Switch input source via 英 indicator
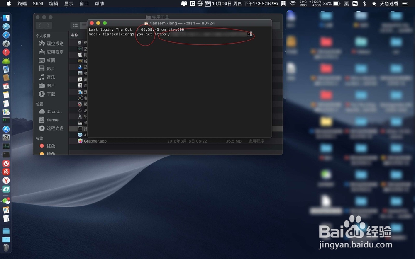The height and width of the screenshot is (259, 415). (347, 3)
